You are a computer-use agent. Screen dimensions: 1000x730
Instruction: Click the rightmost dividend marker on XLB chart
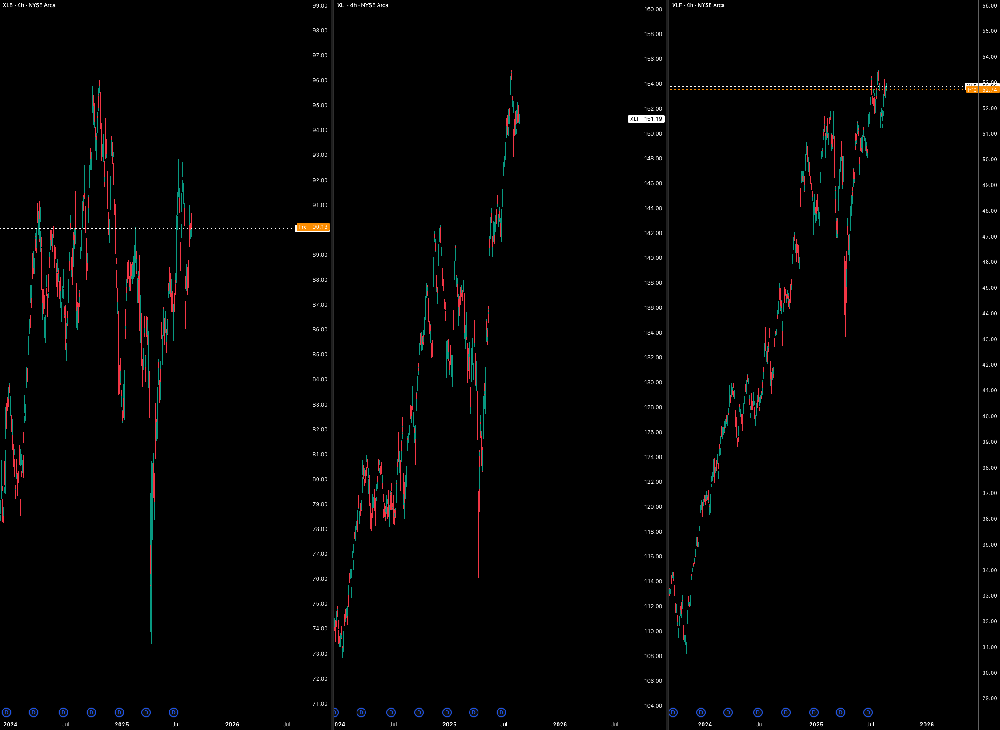pyautogui.click(x=174, y=712)
